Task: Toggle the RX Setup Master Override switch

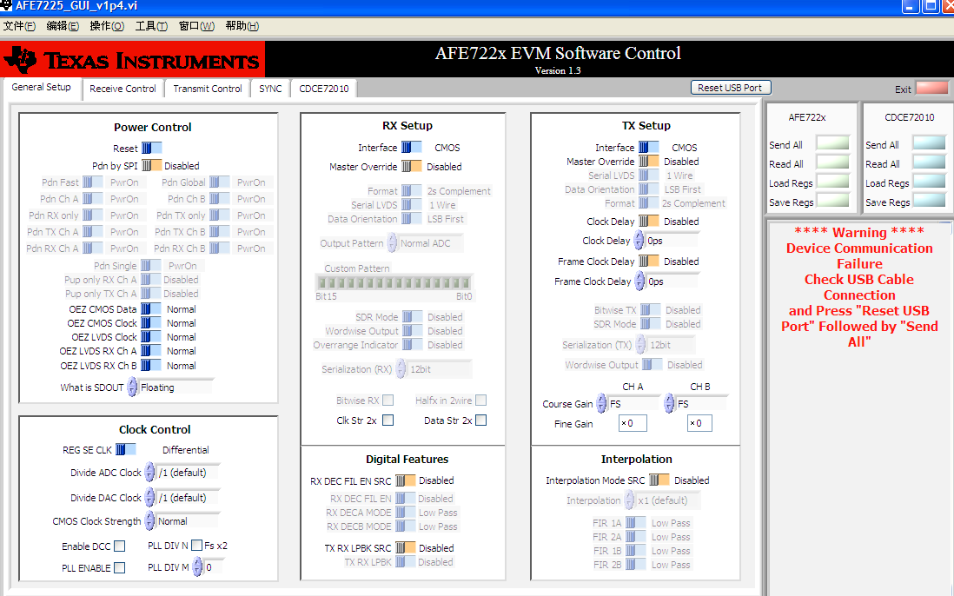Action: (x=411, y=166)
